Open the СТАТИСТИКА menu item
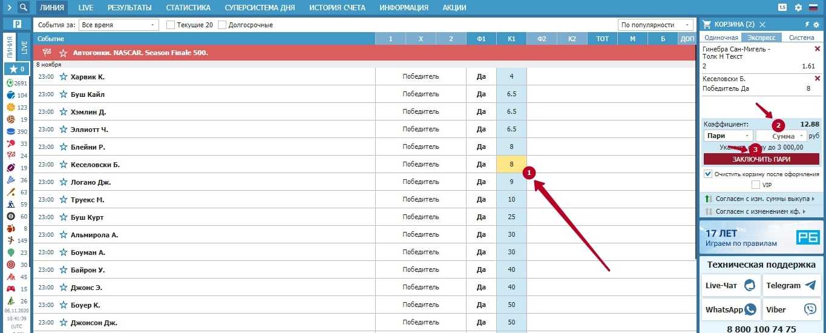This screenshot has height=333, width=826. (x=189, y=8)
